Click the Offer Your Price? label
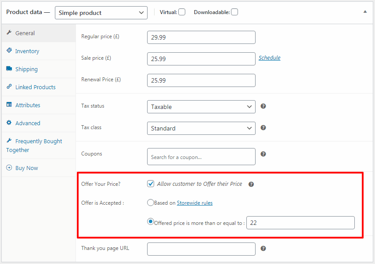This screenshot has height=264, width=375. (101, 184)
